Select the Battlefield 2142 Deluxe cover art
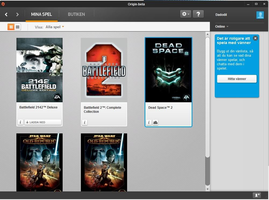269x200 pixels. [x=40, y=70]
